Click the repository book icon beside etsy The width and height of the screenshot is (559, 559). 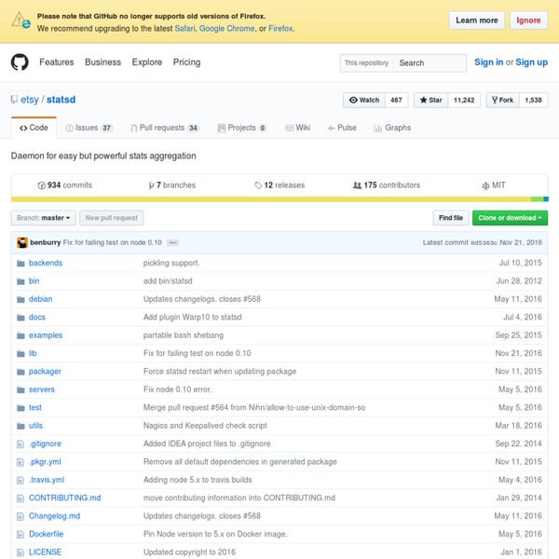pos(14,100)
